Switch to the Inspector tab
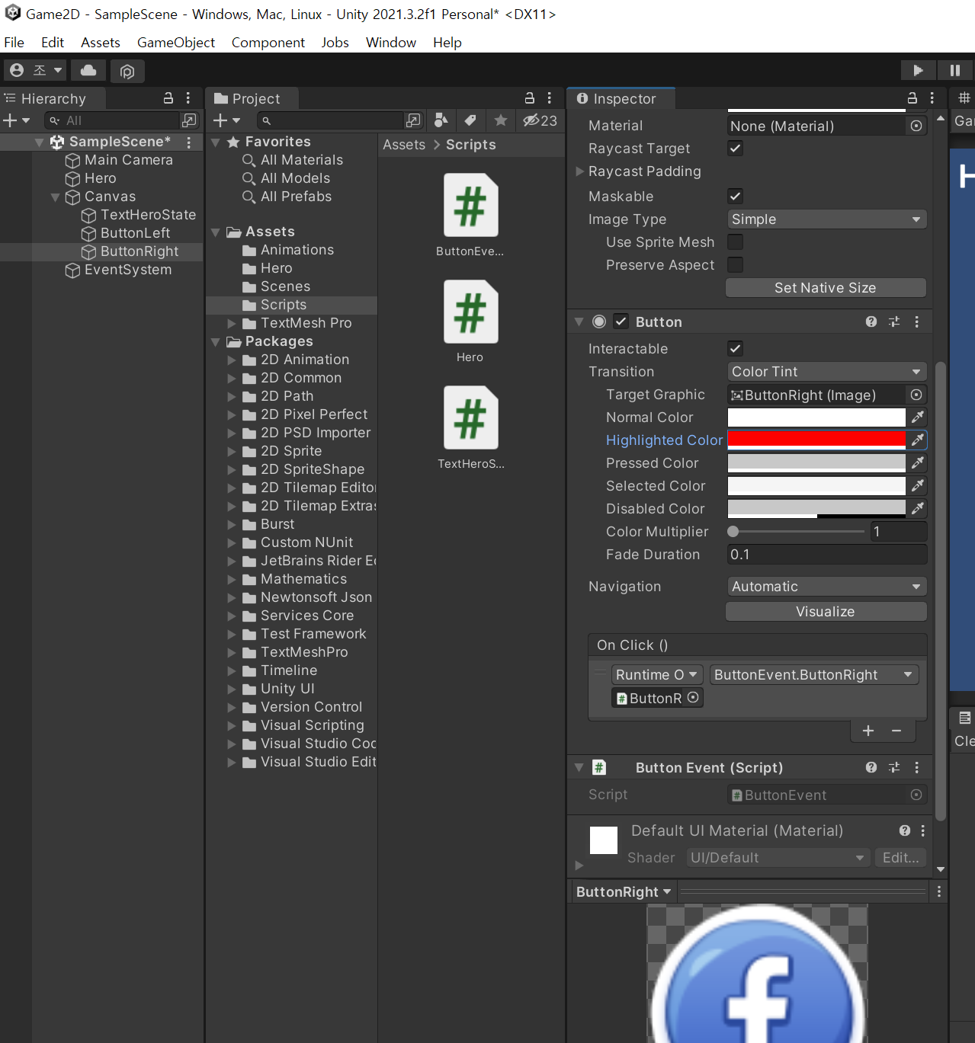975x1043 pixels. [621, 98]
